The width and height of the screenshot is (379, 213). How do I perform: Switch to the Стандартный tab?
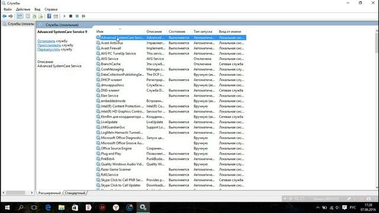pyautogui.click(x=75, y=193)
